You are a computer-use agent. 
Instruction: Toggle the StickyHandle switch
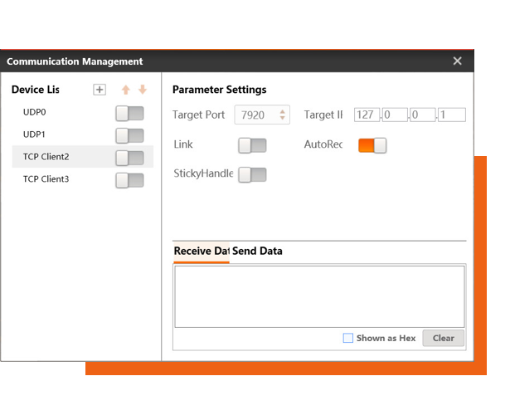click(252, 174)
